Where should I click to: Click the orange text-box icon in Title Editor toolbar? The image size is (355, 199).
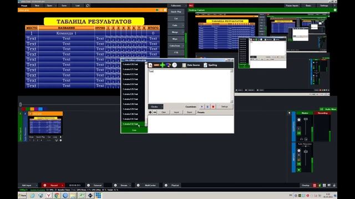(x=156, y=65)
